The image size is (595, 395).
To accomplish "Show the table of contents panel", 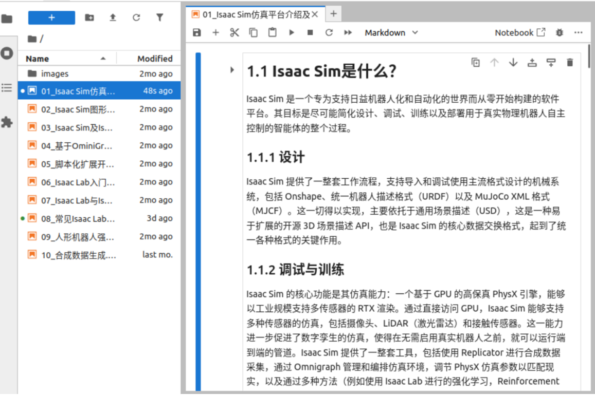I will click(x=7, y=88).
